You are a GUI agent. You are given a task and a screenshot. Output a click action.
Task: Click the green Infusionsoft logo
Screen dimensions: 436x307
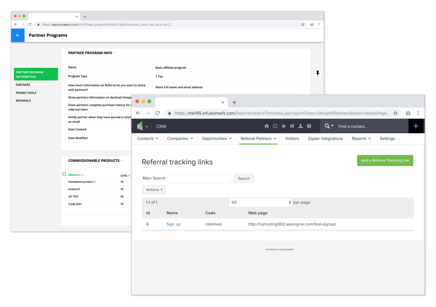point(140,126)
